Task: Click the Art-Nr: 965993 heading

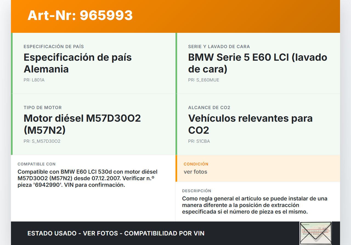Action: click(x=80, y=15)
